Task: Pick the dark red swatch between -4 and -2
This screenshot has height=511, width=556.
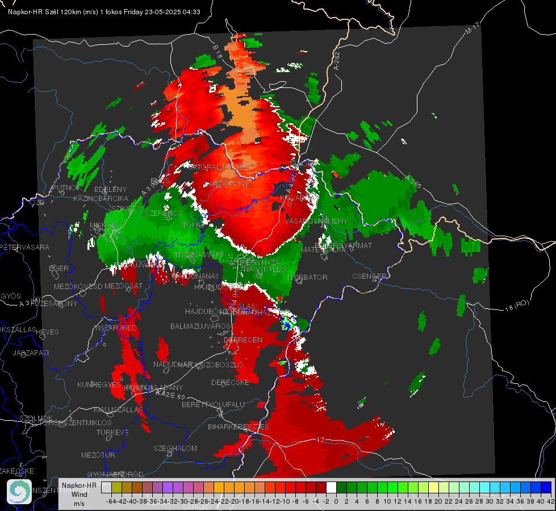Action: [321, 487]
